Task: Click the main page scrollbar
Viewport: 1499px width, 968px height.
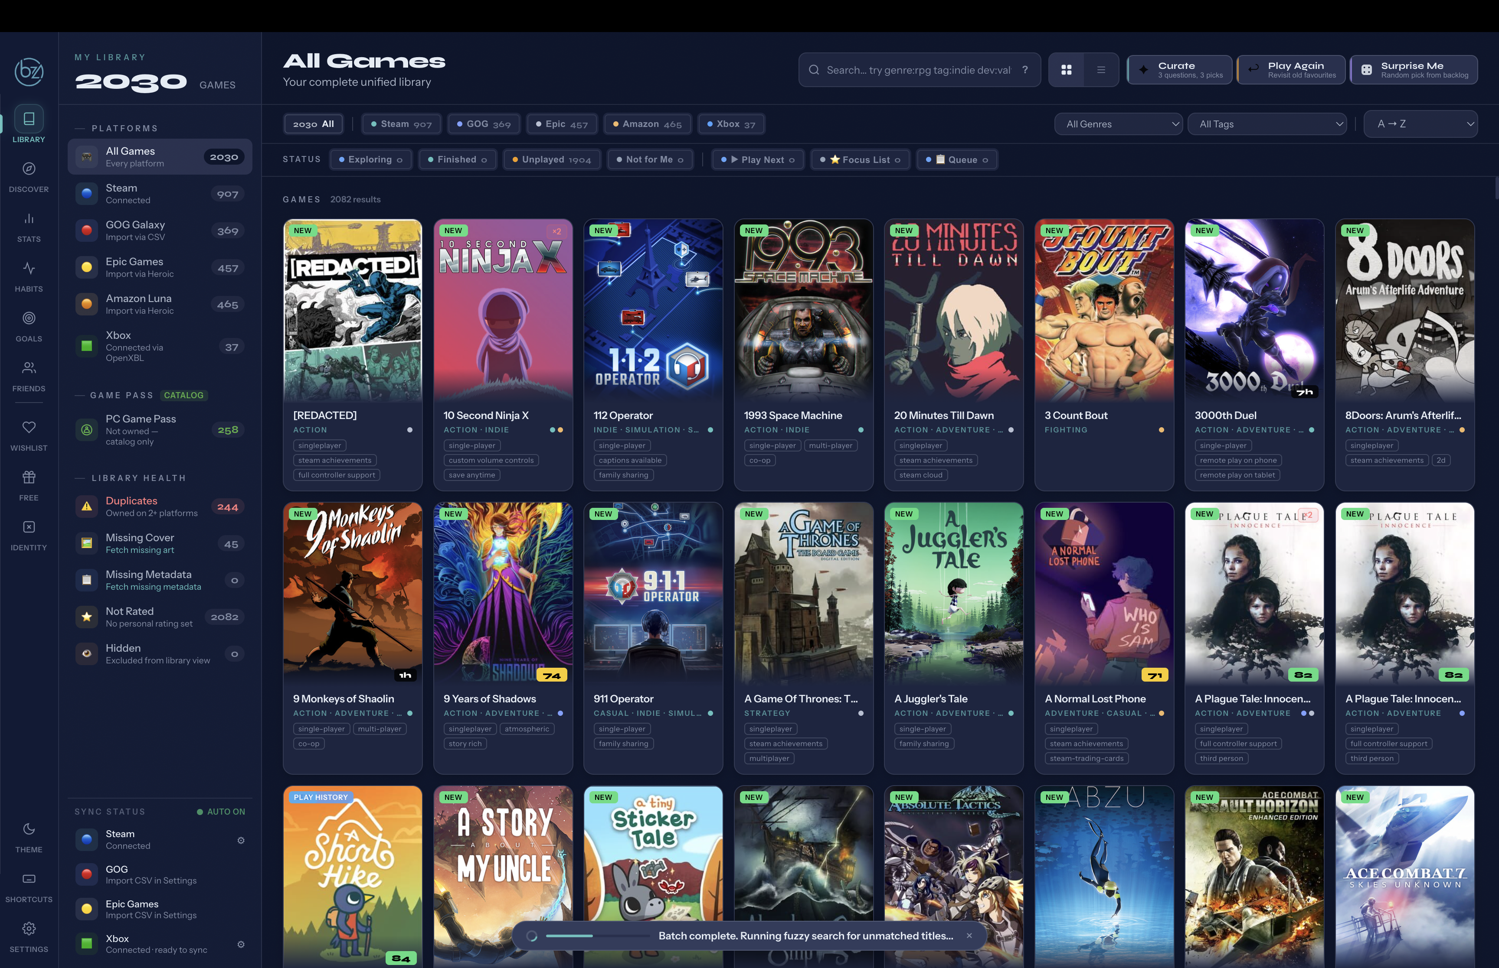Action: coord(1496,188)
